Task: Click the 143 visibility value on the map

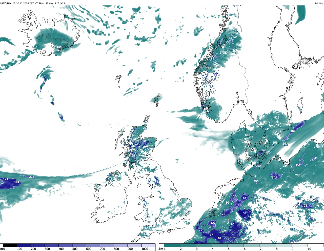Action: pyautogui.click(x=264, y=150)
